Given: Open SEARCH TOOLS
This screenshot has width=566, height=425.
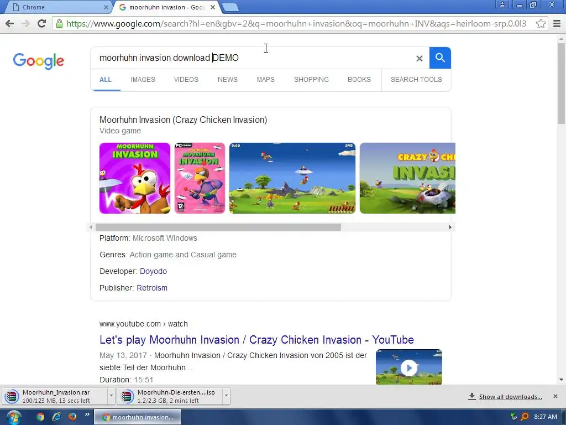Looking at the screenshot, I should 416,80.
